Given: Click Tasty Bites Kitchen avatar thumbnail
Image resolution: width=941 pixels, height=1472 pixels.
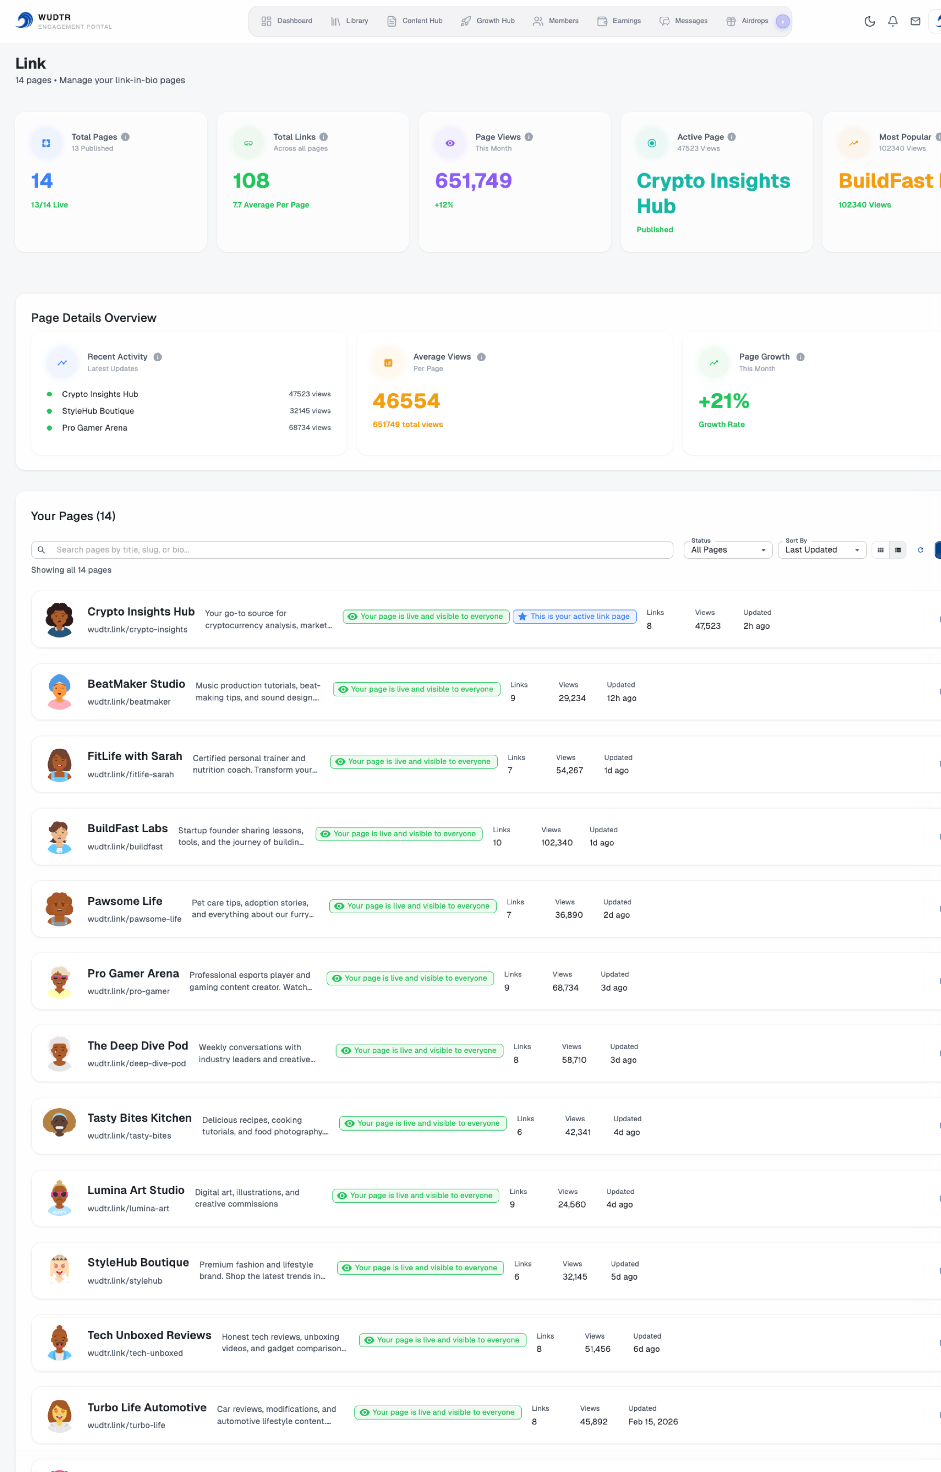Looking at the screenshot, I should (x=59, y=1122).
